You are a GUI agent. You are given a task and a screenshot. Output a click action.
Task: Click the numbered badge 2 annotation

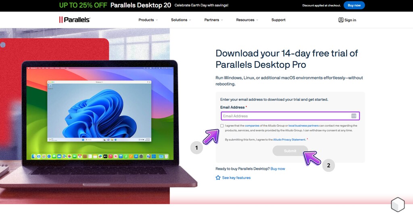pos(328,165)
